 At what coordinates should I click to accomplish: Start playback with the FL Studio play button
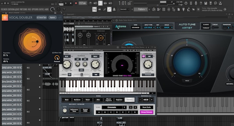(x=66, y=3)
